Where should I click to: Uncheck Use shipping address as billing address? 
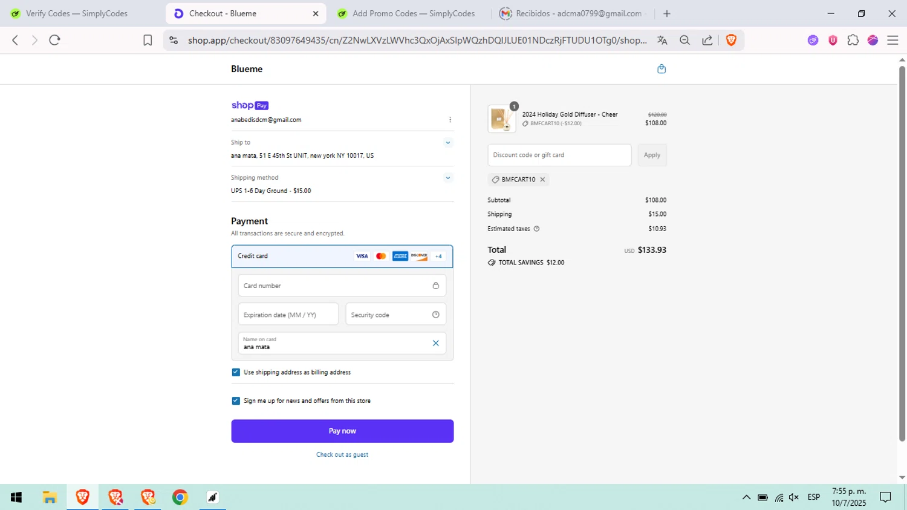point(236,373)
